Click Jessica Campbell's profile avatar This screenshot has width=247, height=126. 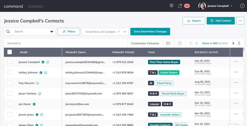coord(202,6)
